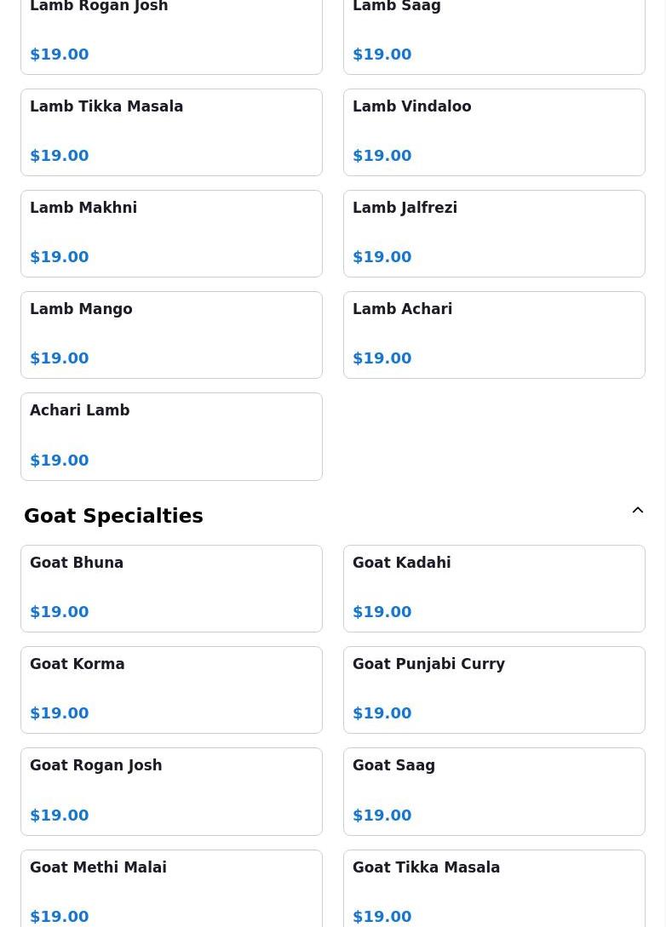Image resolution: width=666 pixels, height=927 pixels.
Task: Pick the Lamb Jalfrezi dish
Action: pos(494,233)
